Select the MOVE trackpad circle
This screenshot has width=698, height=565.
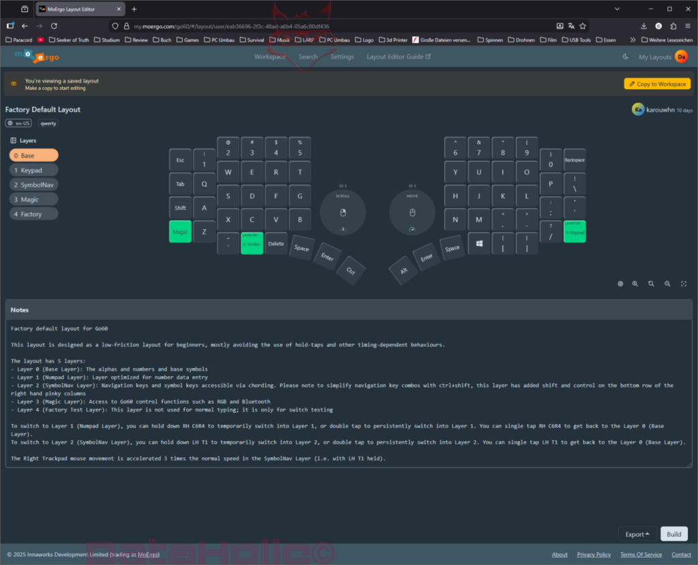412,211
